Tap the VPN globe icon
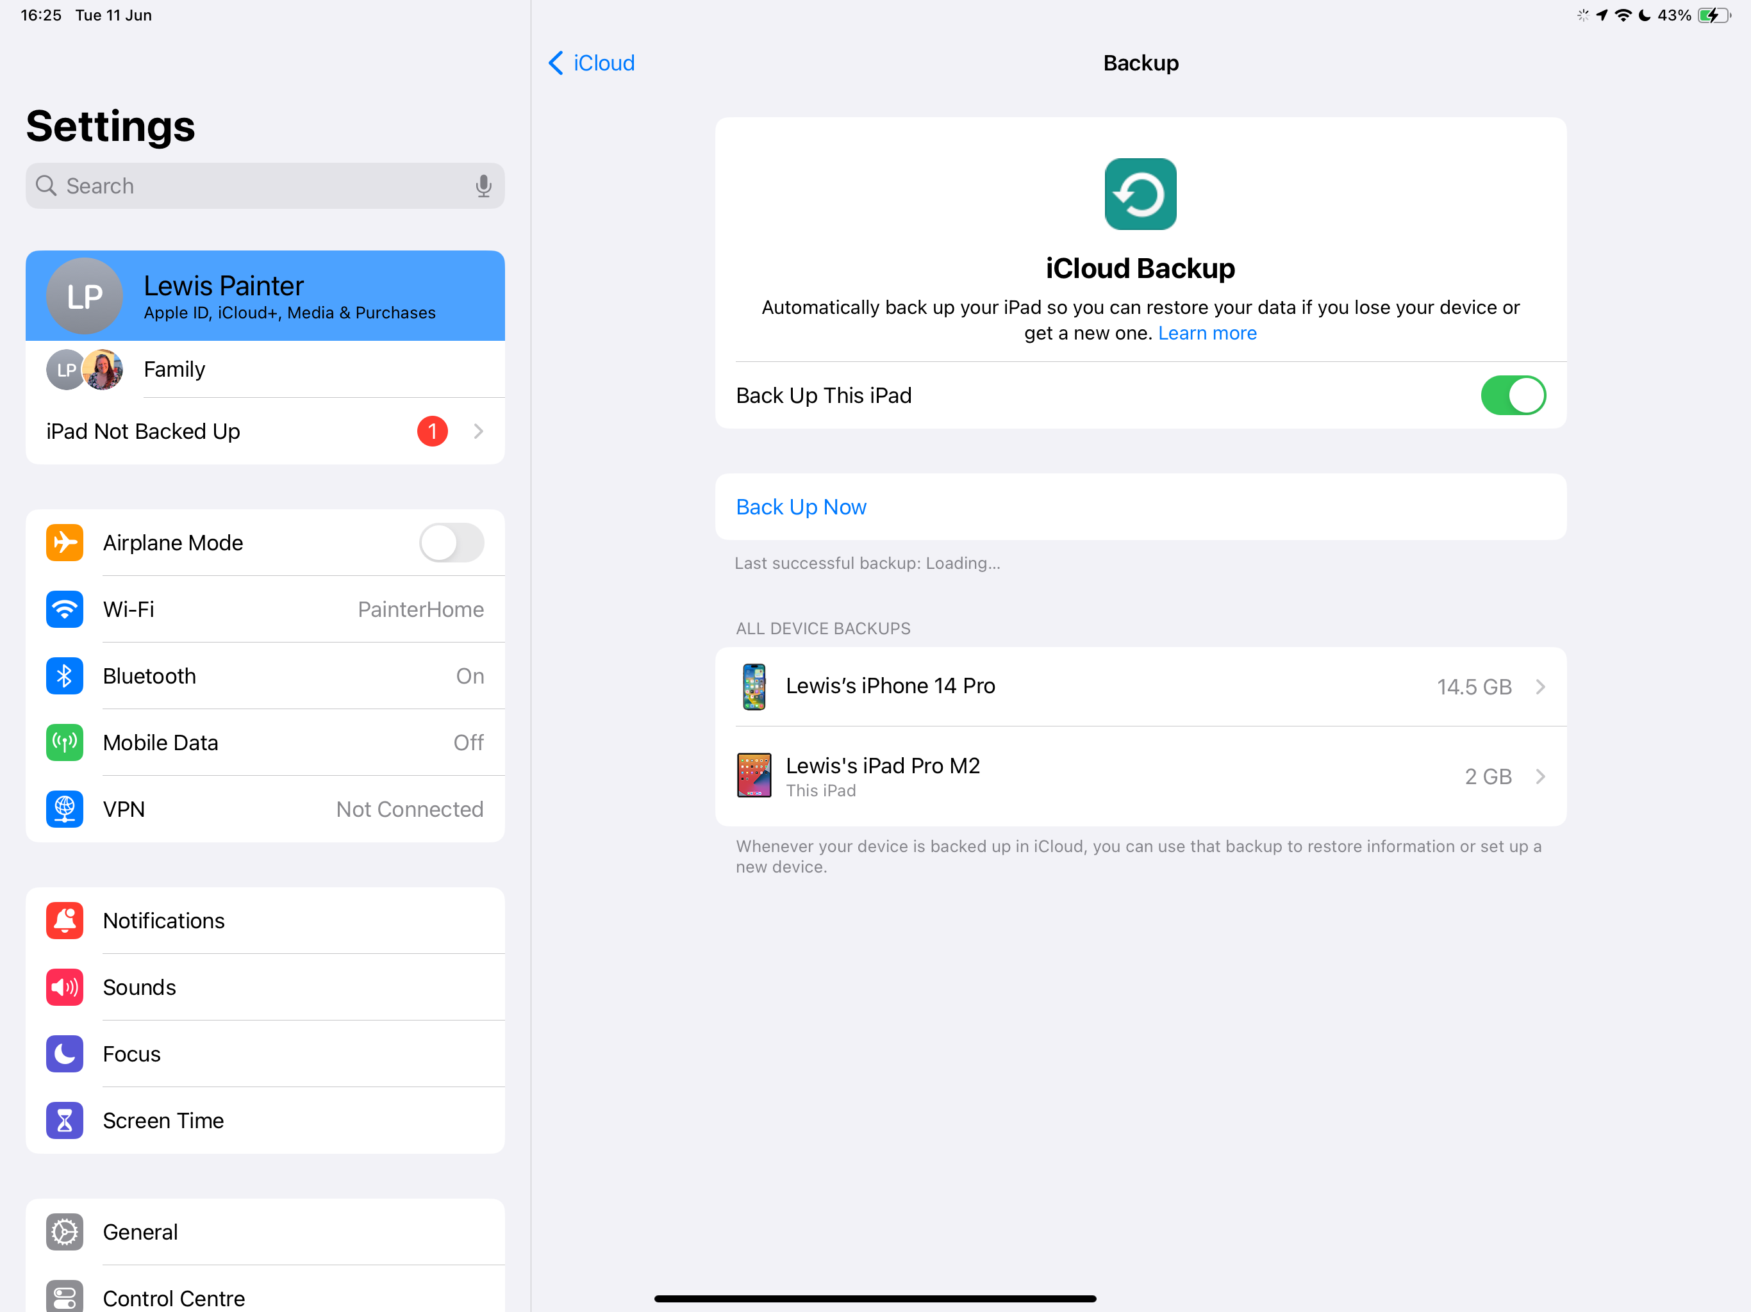 point(64,808)
